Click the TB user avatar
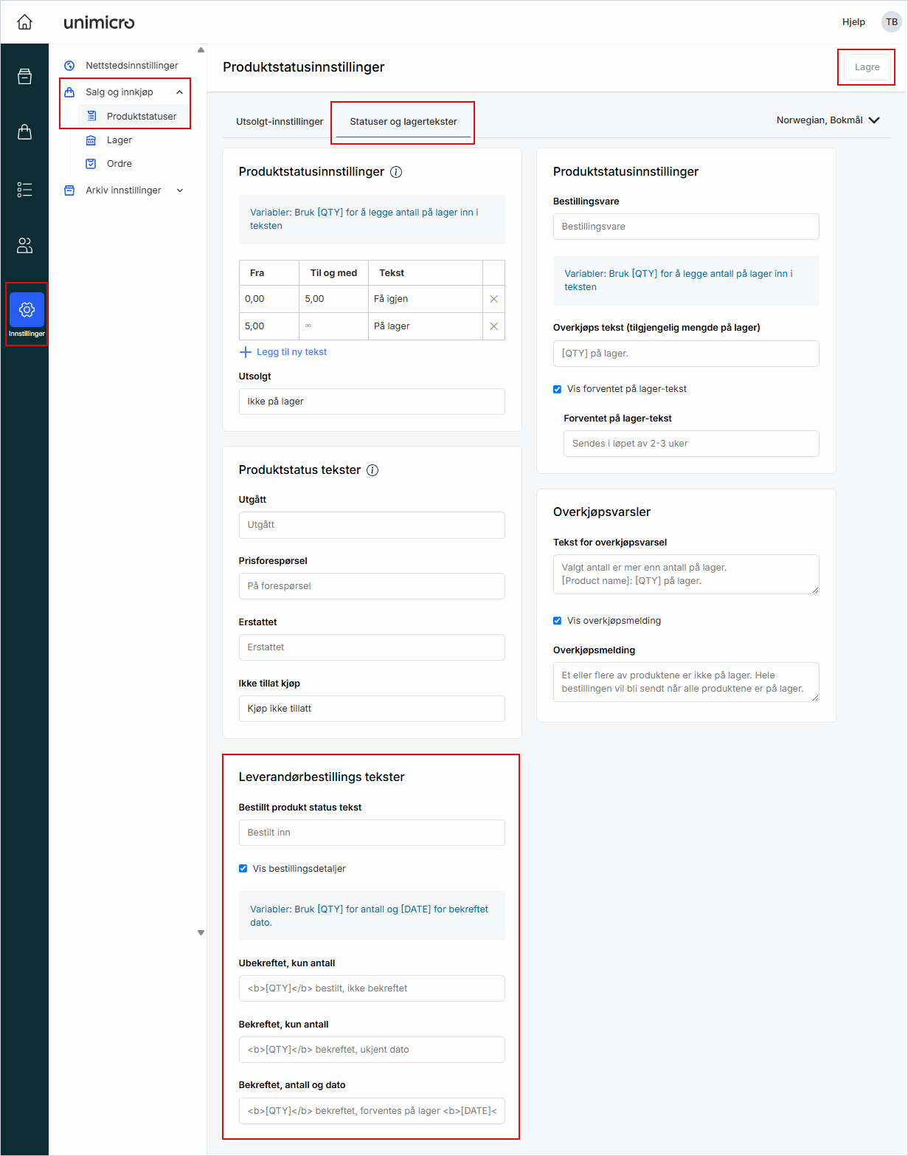Image resolution: width=908 pixels, height=1156 pixels. click(891, 22)
